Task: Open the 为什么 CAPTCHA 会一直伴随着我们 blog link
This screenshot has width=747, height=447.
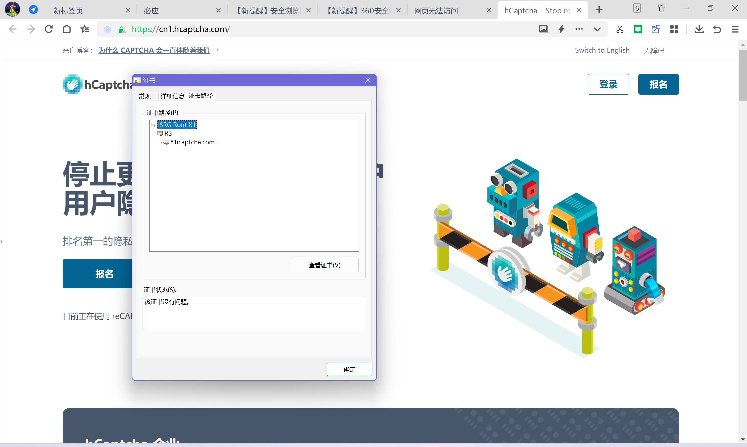Action: 154,50
